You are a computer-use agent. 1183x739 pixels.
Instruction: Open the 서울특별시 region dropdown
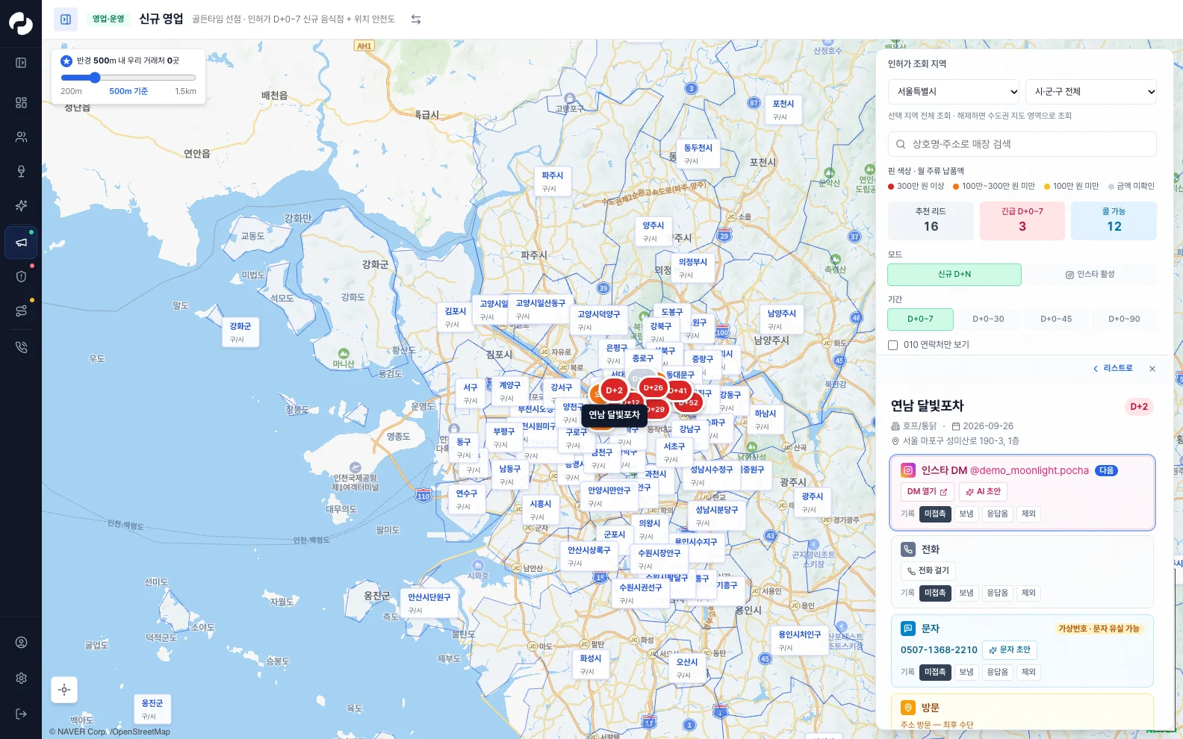click(954, 92)
